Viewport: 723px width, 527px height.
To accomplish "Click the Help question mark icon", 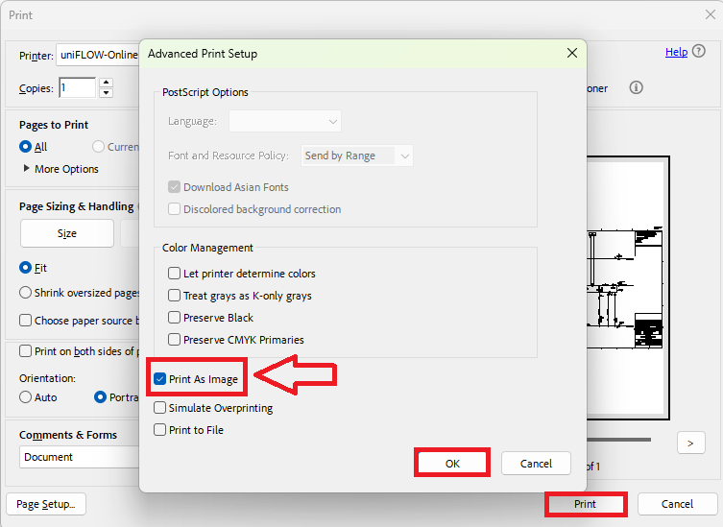I will click(x=699, y=51).
